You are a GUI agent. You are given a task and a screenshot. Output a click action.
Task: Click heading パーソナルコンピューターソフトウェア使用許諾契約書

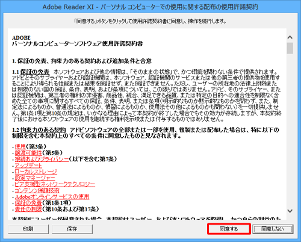pyautogui.click(x=78, y=43)
